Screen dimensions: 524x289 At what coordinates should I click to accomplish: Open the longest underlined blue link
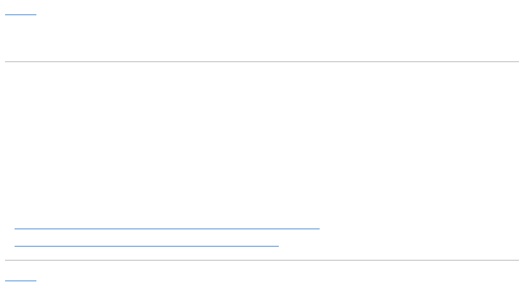pos(167,226)
